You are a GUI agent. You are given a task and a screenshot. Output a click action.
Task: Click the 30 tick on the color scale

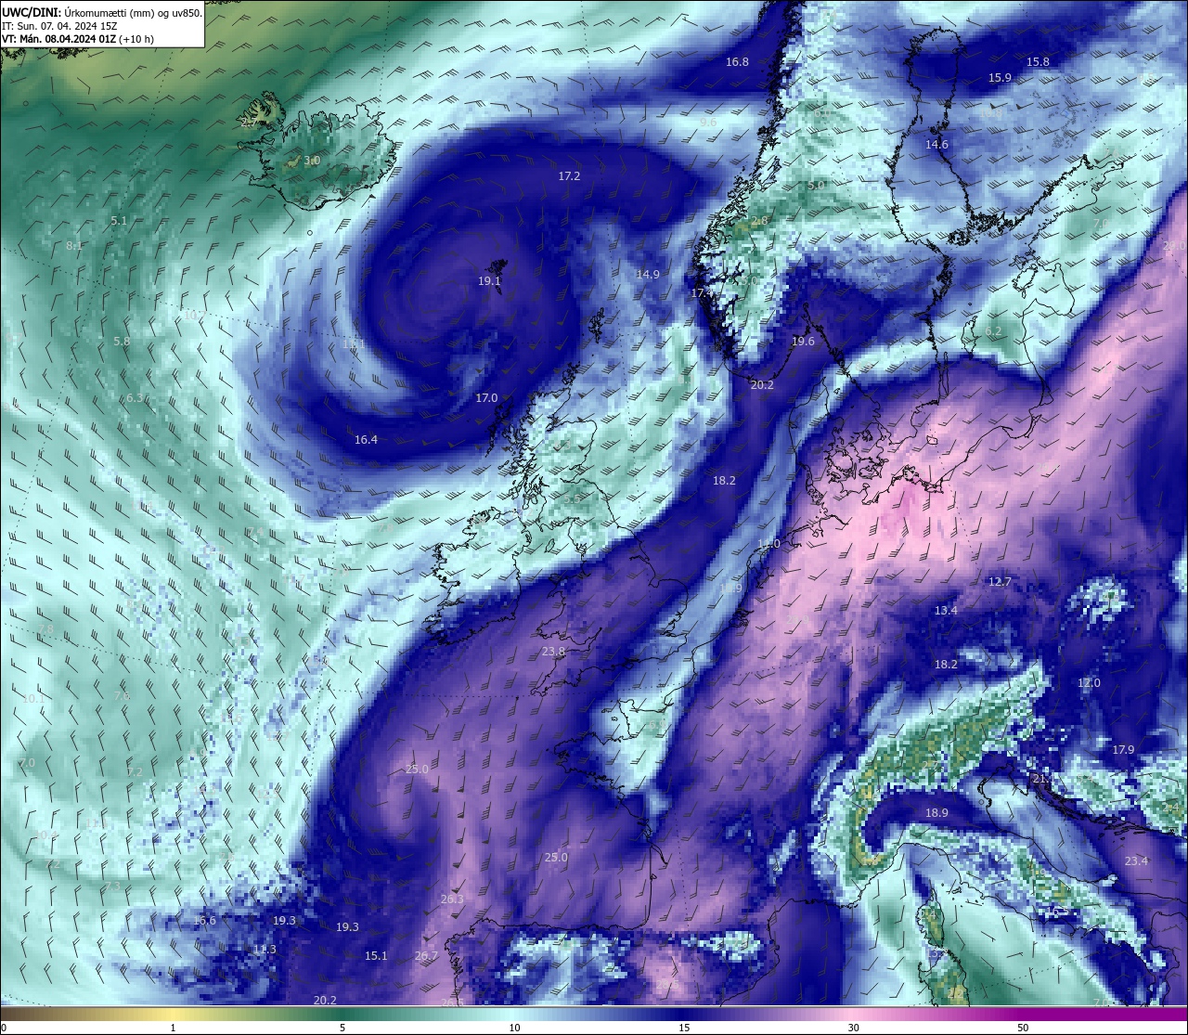tap(853, 1028)
